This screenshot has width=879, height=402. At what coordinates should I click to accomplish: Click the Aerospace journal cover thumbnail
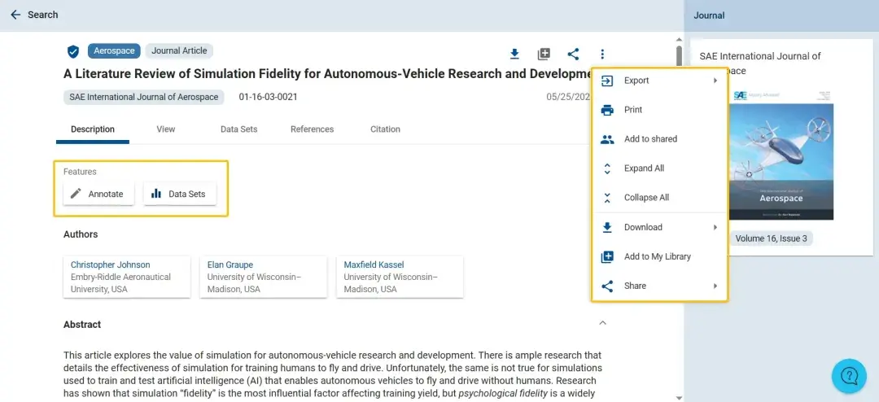pyautogui.click(x=781, y=153)
